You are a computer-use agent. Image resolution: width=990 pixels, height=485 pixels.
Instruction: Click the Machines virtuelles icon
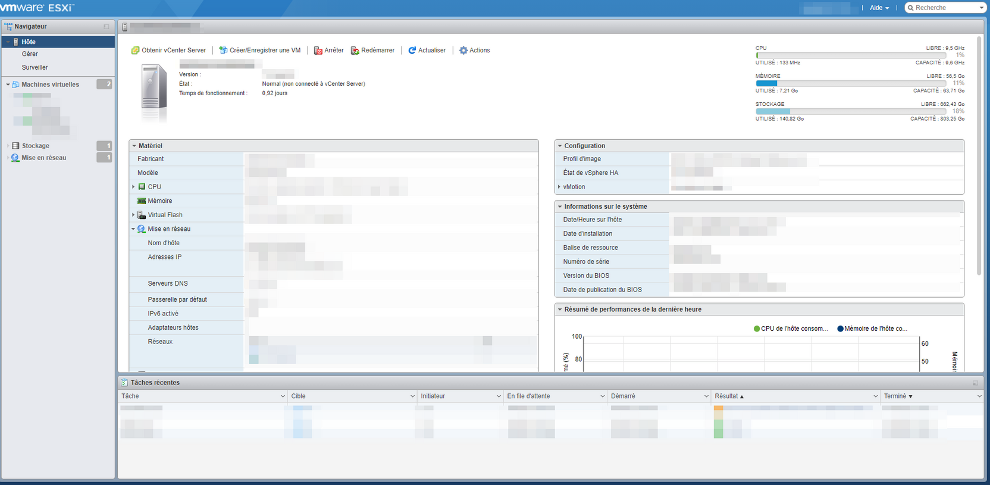(x=15, y=85)
